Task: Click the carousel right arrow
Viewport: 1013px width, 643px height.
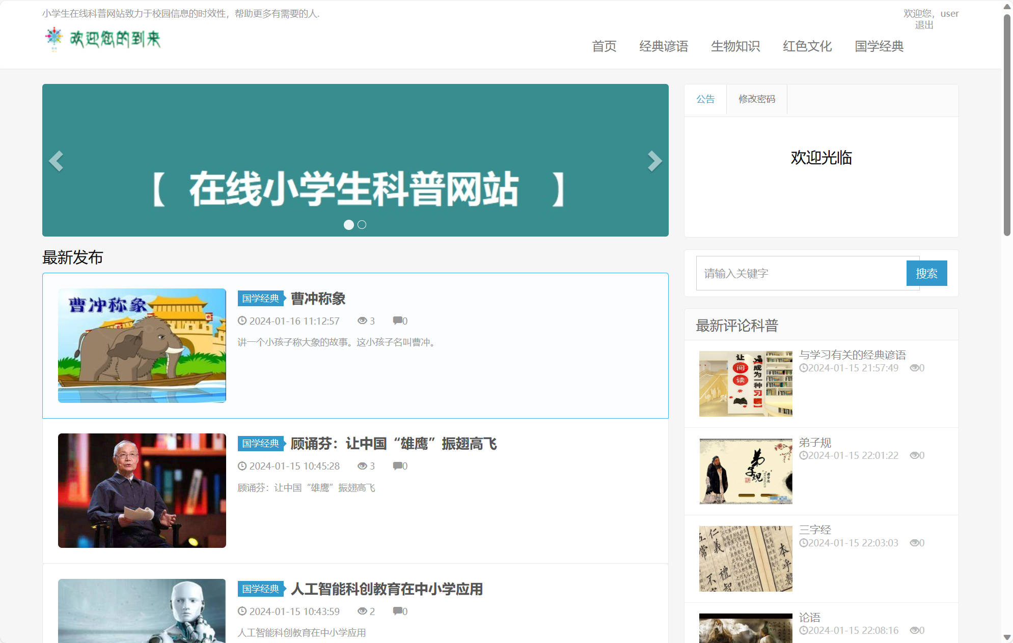Action: coord(654,160)
